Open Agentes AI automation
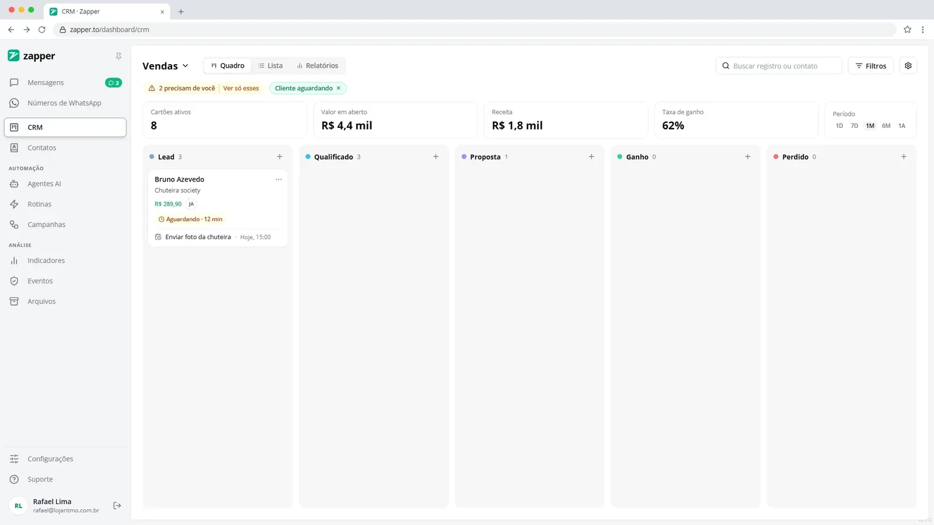 pyautogui.click(x=65, y=184)
